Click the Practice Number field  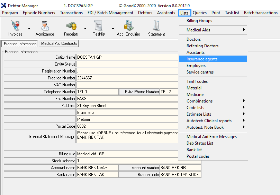coord(127,78)
